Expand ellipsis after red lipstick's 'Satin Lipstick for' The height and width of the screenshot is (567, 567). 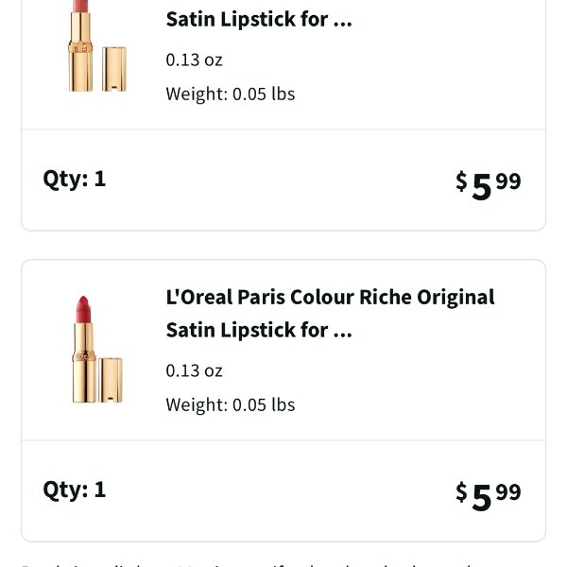pyautogui.click(x=342, y=335)
